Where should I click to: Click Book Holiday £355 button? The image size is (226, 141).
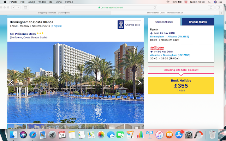181,85
